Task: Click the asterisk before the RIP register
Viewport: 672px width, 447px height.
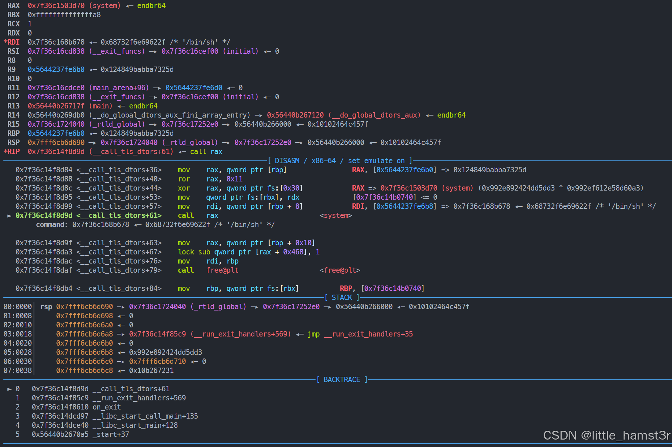Action: point(5,152)
